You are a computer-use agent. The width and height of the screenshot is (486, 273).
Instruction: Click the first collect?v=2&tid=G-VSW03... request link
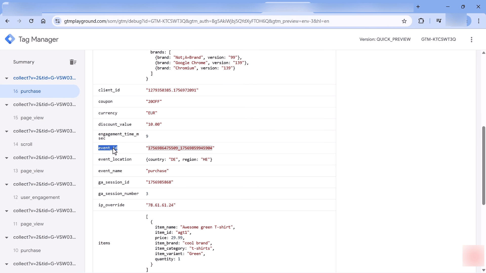click(x=44, y=78)
